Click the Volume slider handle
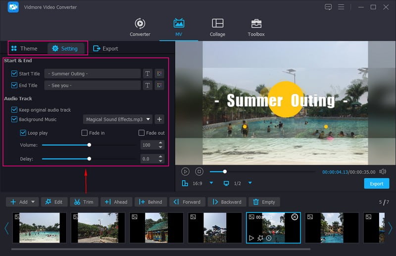396x256 pixels. click(89, 145)
